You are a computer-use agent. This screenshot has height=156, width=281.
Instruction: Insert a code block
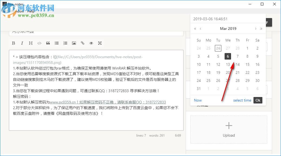pos(39,43)
